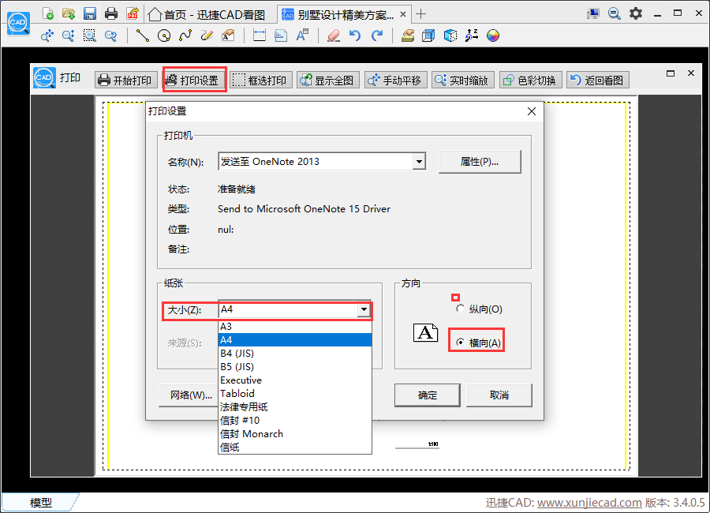Select the pan move tool icon
Image resolution: width=710 pixels, height=513 pixels.
coord(47,36)
